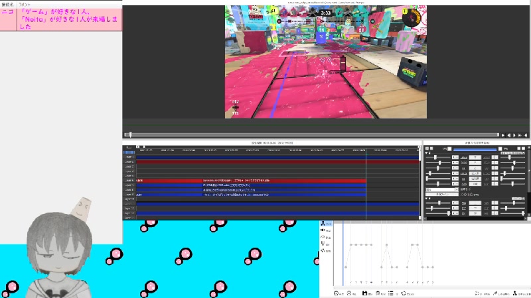The height and width of the screenshot is (298, 531).
Task: Click the stop icon beside the play icon
Action: click(x=350, y=293)
